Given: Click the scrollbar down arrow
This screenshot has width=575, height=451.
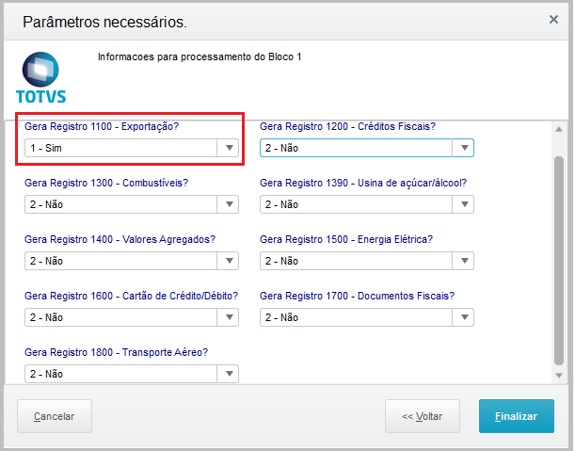Looking at the screenshot, I should [559, 375].
